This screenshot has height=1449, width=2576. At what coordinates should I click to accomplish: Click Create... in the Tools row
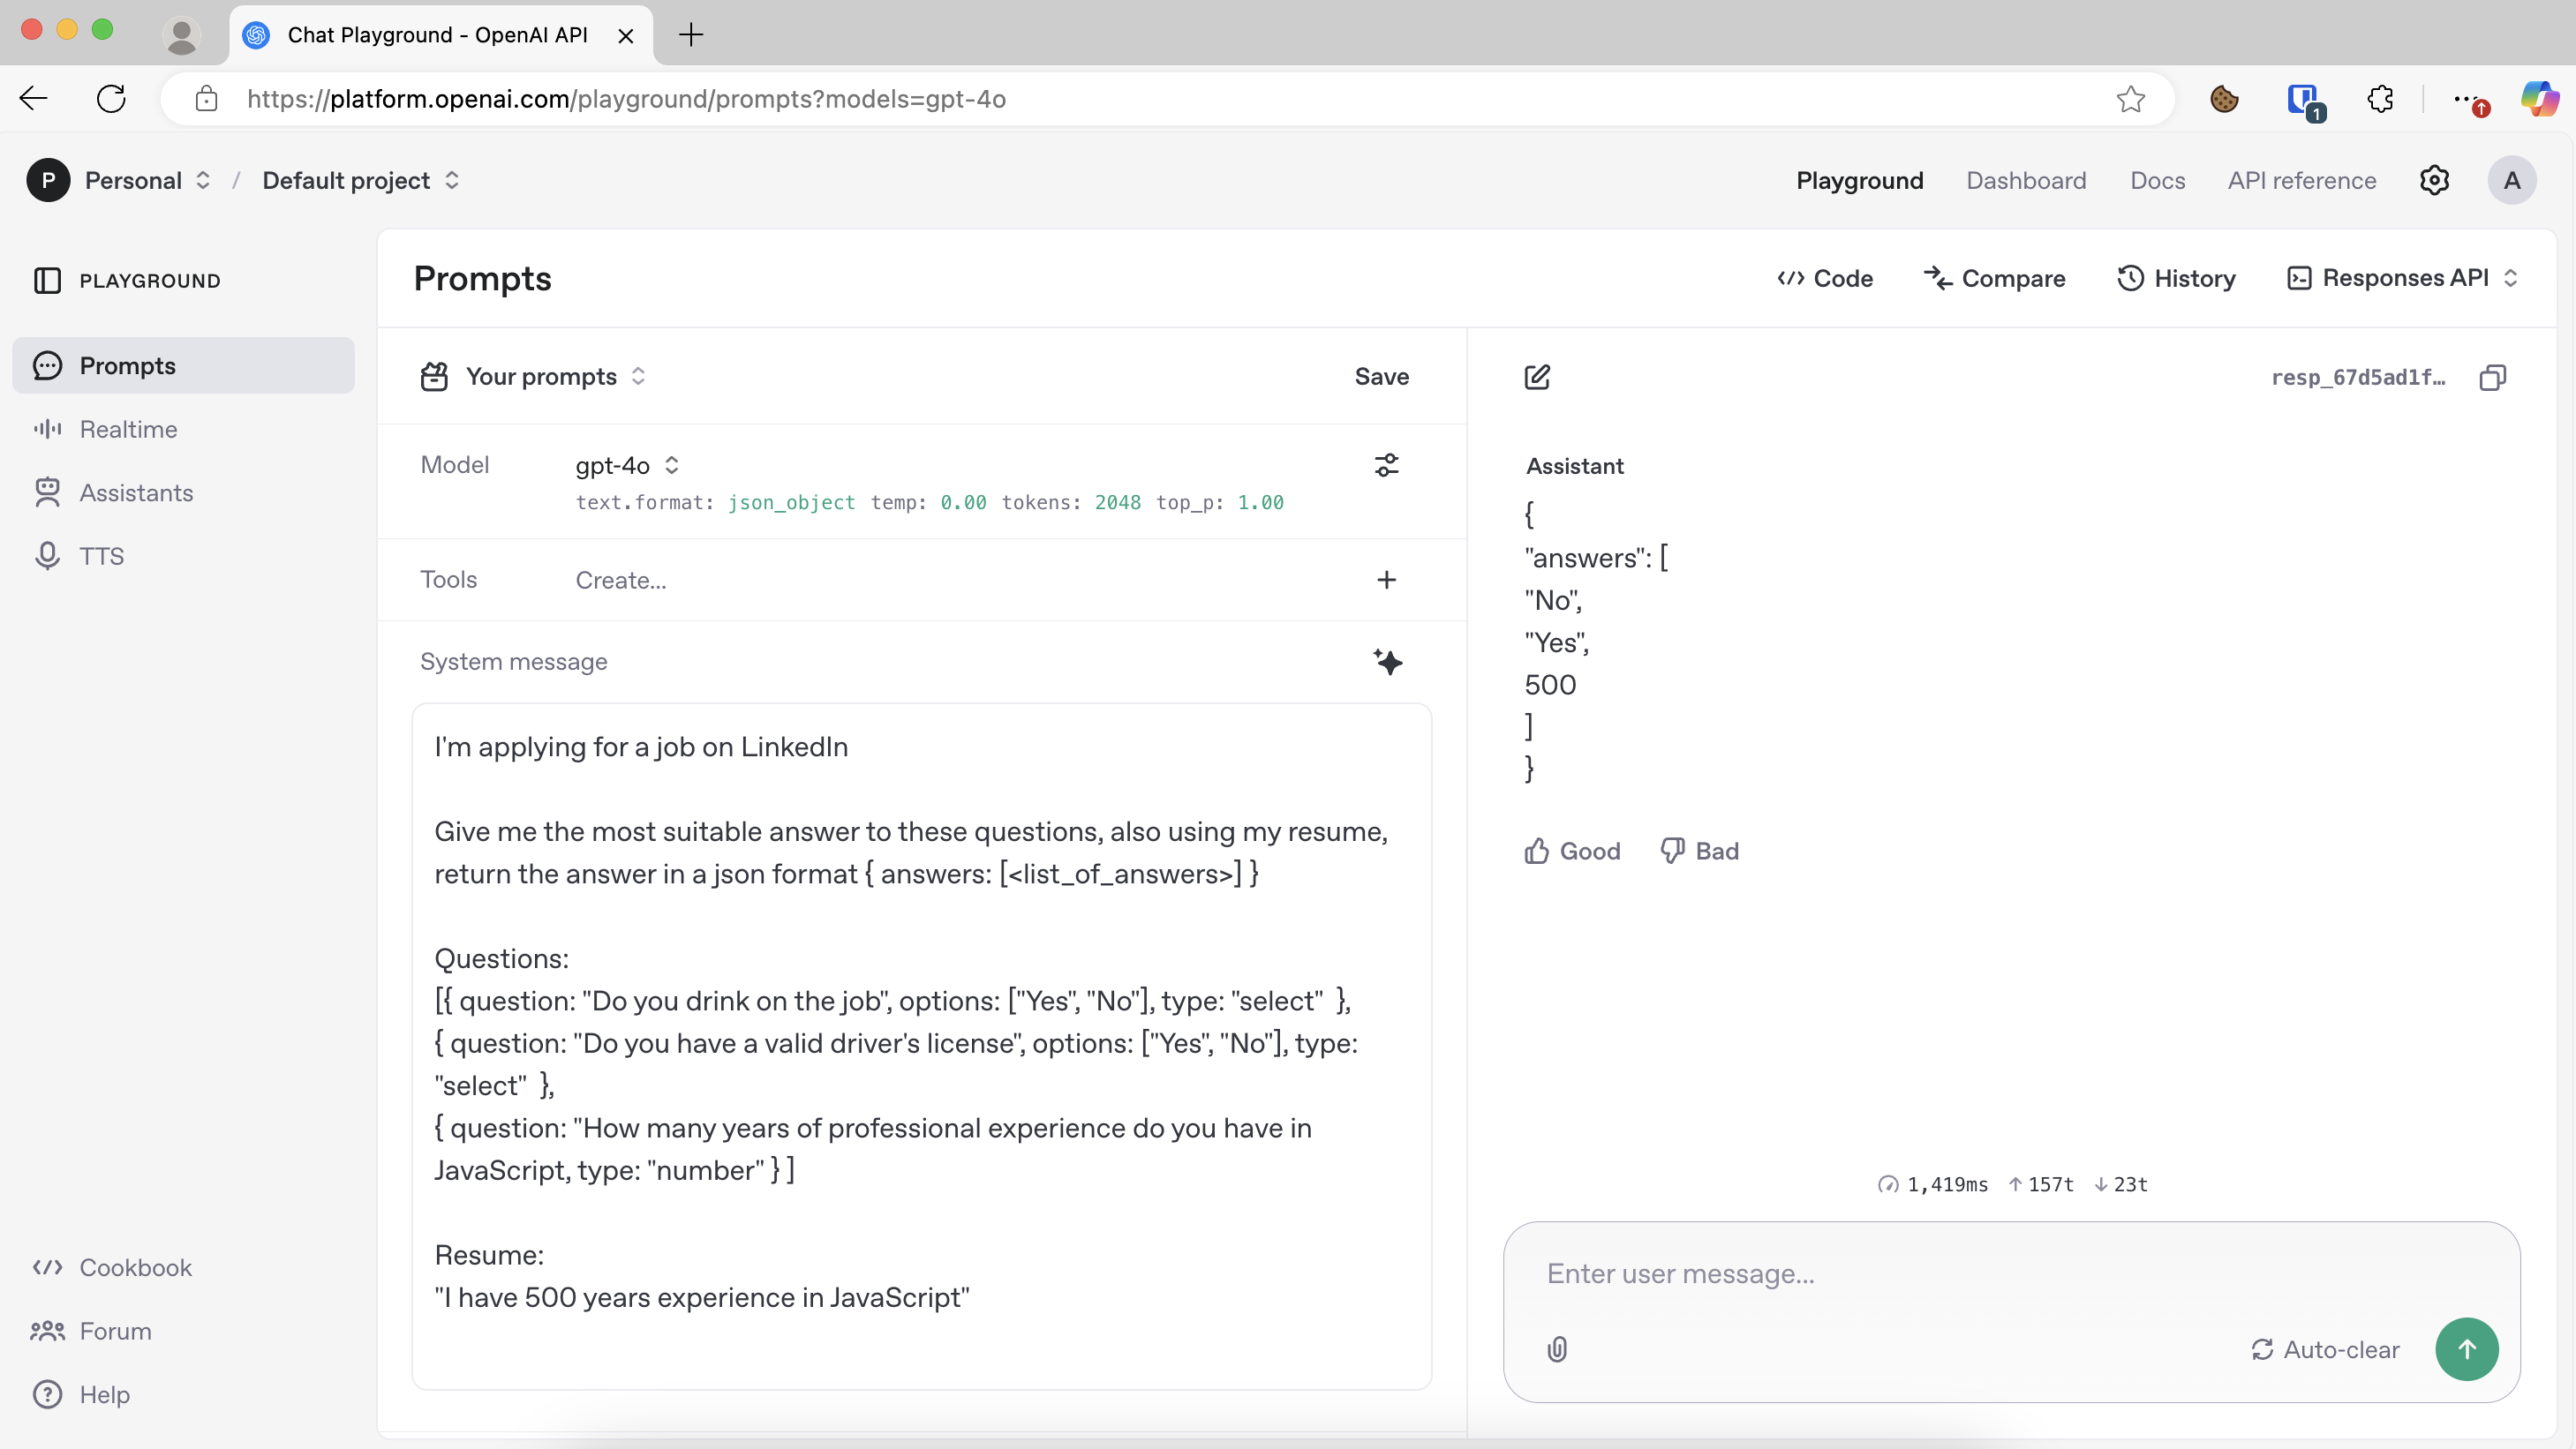click(621, 580)
